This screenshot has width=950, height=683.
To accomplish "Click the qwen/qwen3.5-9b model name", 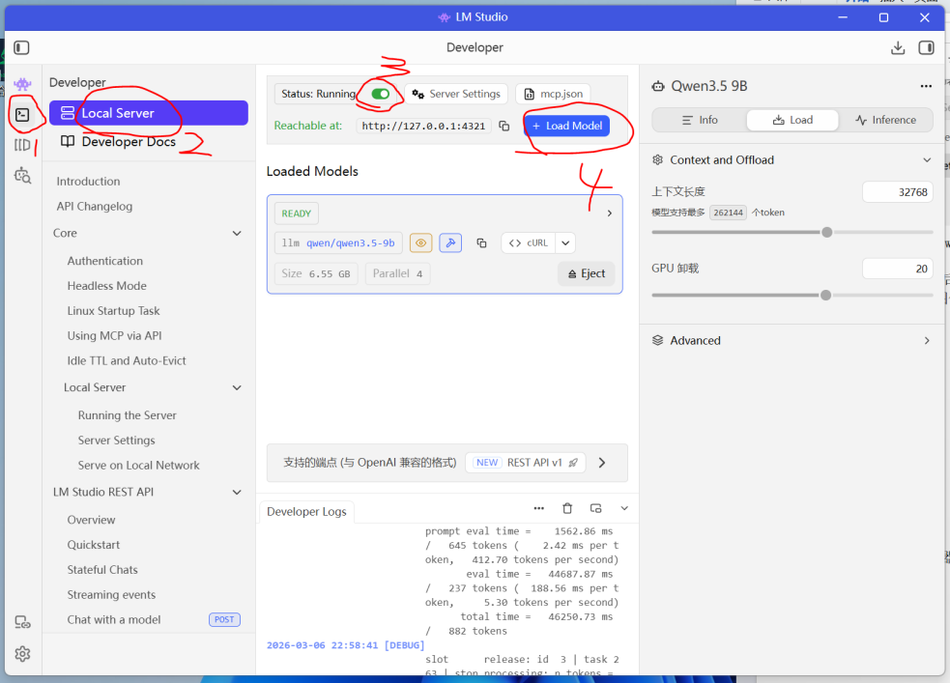I will 350,242.
